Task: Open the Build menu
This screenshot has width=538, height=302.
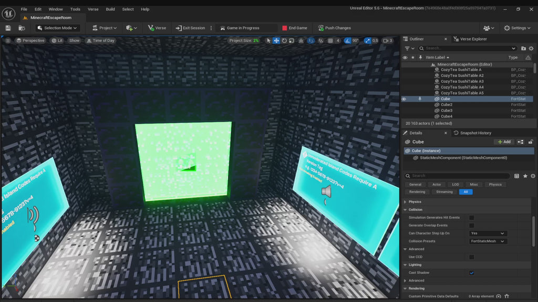Action: pos(110,9)
